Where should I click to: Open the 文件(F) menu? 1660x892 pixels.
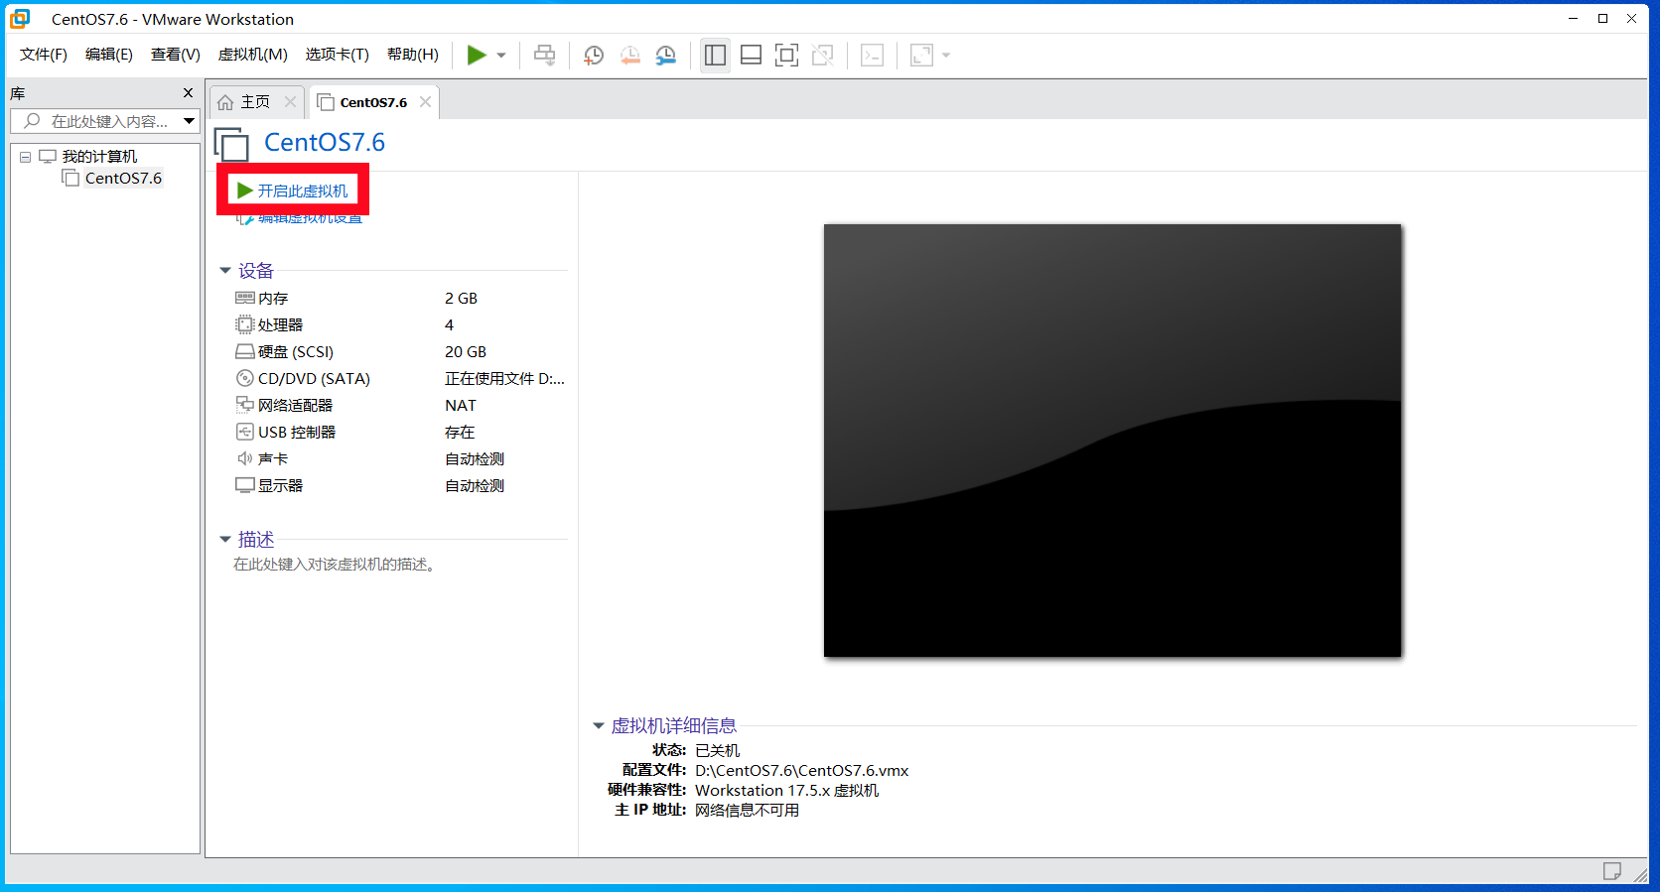[44, 55]
